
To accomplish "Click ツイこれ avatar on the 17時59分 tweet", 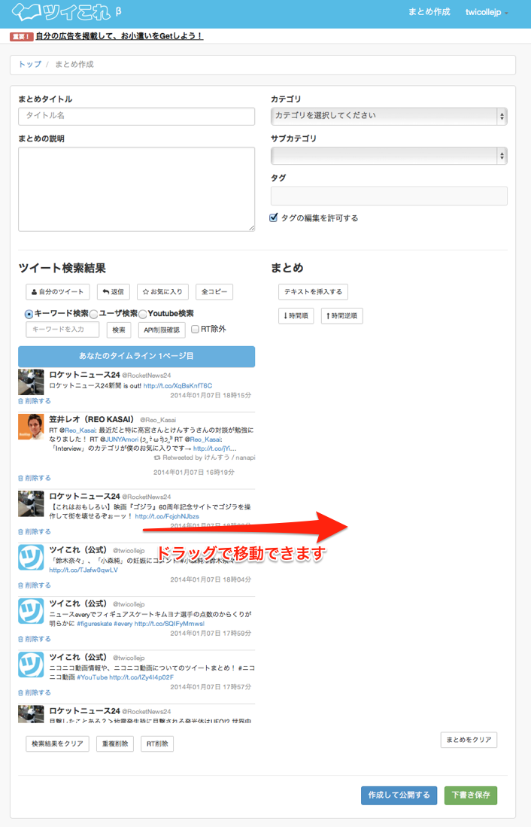I will (x=31, y=611).
